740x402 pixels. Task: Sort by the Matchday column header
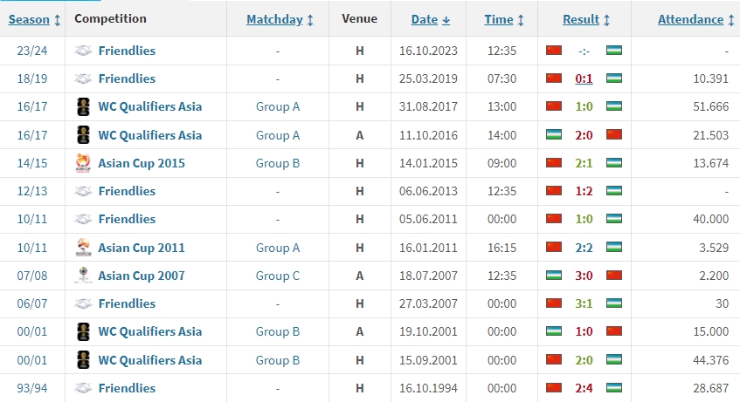click(x=277, y=19)
